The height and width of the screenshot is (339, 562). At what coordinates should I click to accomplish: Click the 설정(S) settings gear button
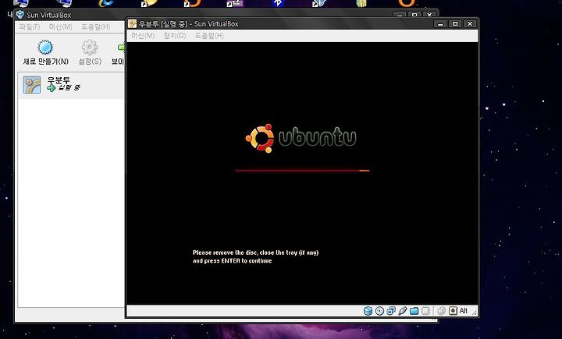coord(90,53)
